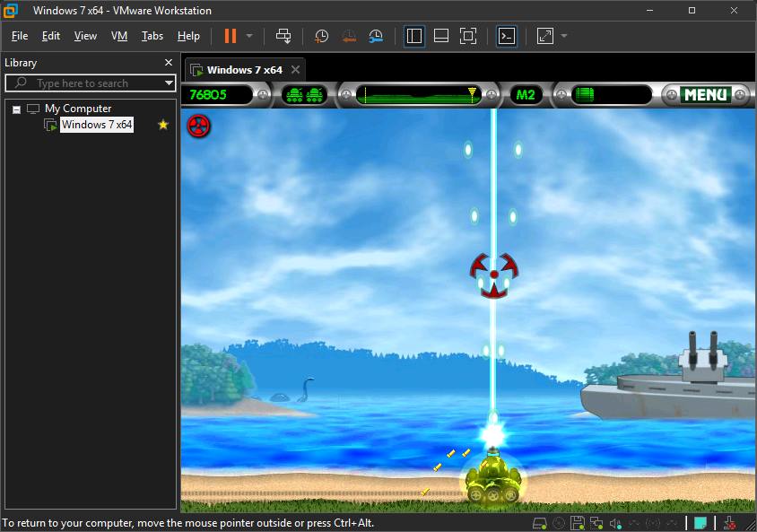Image resolution: width=757 pixels, height=532 pixels.
Task: Revert the VM to its previous snapshot
Action: pos(349,36)
